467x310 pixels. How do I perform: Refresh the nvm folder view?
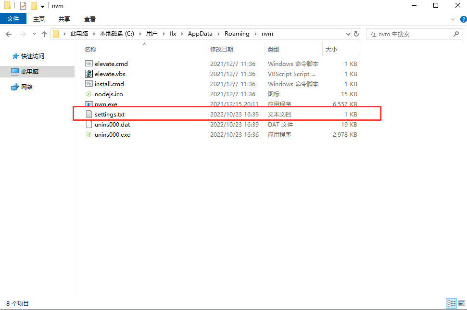click(356, 34)
